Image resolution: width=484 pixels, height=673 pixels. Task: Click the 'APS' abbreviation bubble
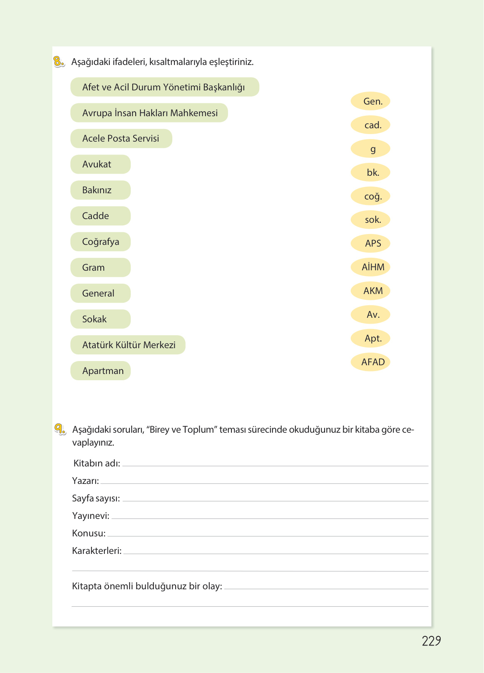pyautogui.click(x=370, y=243)
